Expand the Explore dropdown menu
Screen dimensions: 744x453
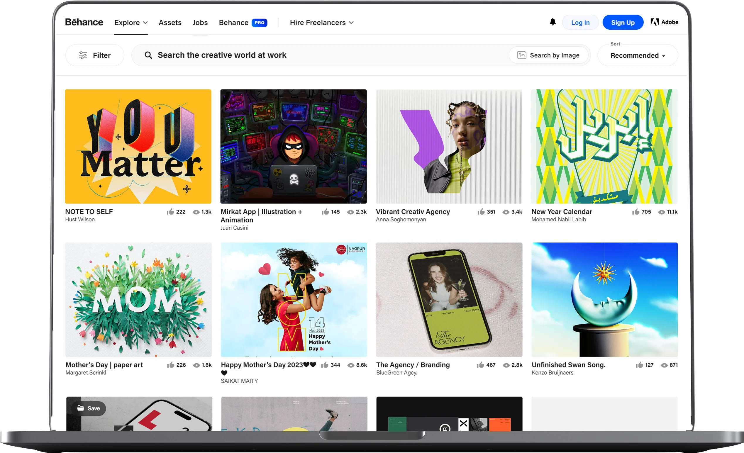tap(131, 23)
